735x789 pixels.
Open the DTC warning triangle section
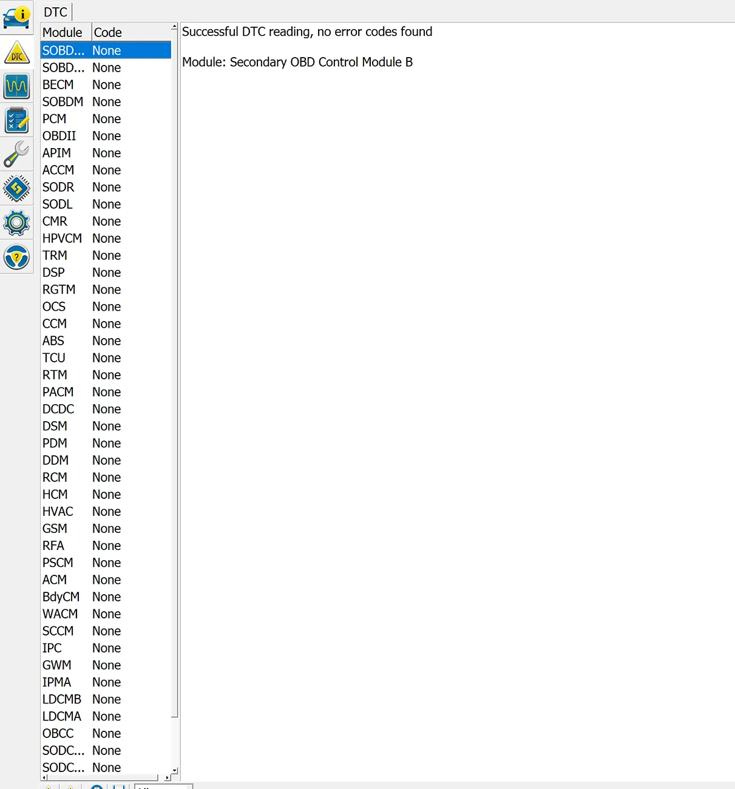click(16, 53)
